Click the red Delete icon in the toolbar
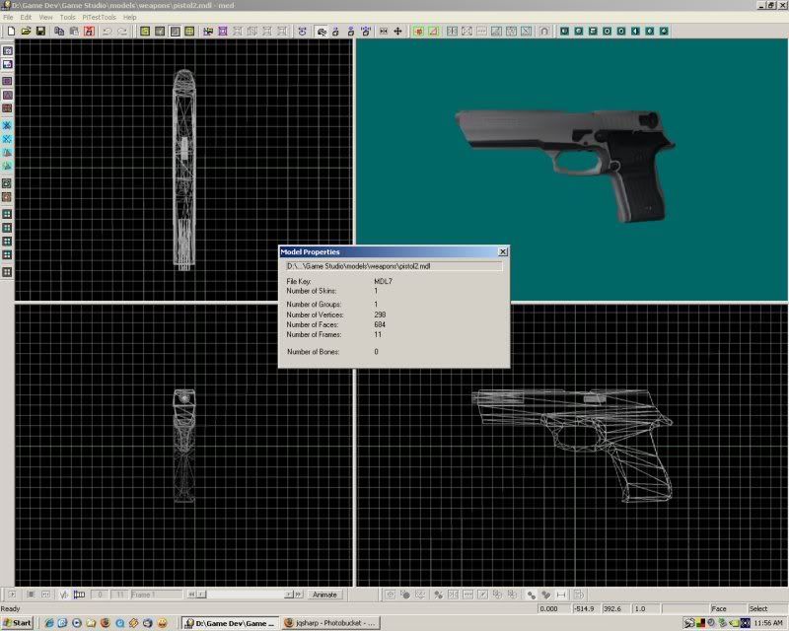 click(89, 32)
